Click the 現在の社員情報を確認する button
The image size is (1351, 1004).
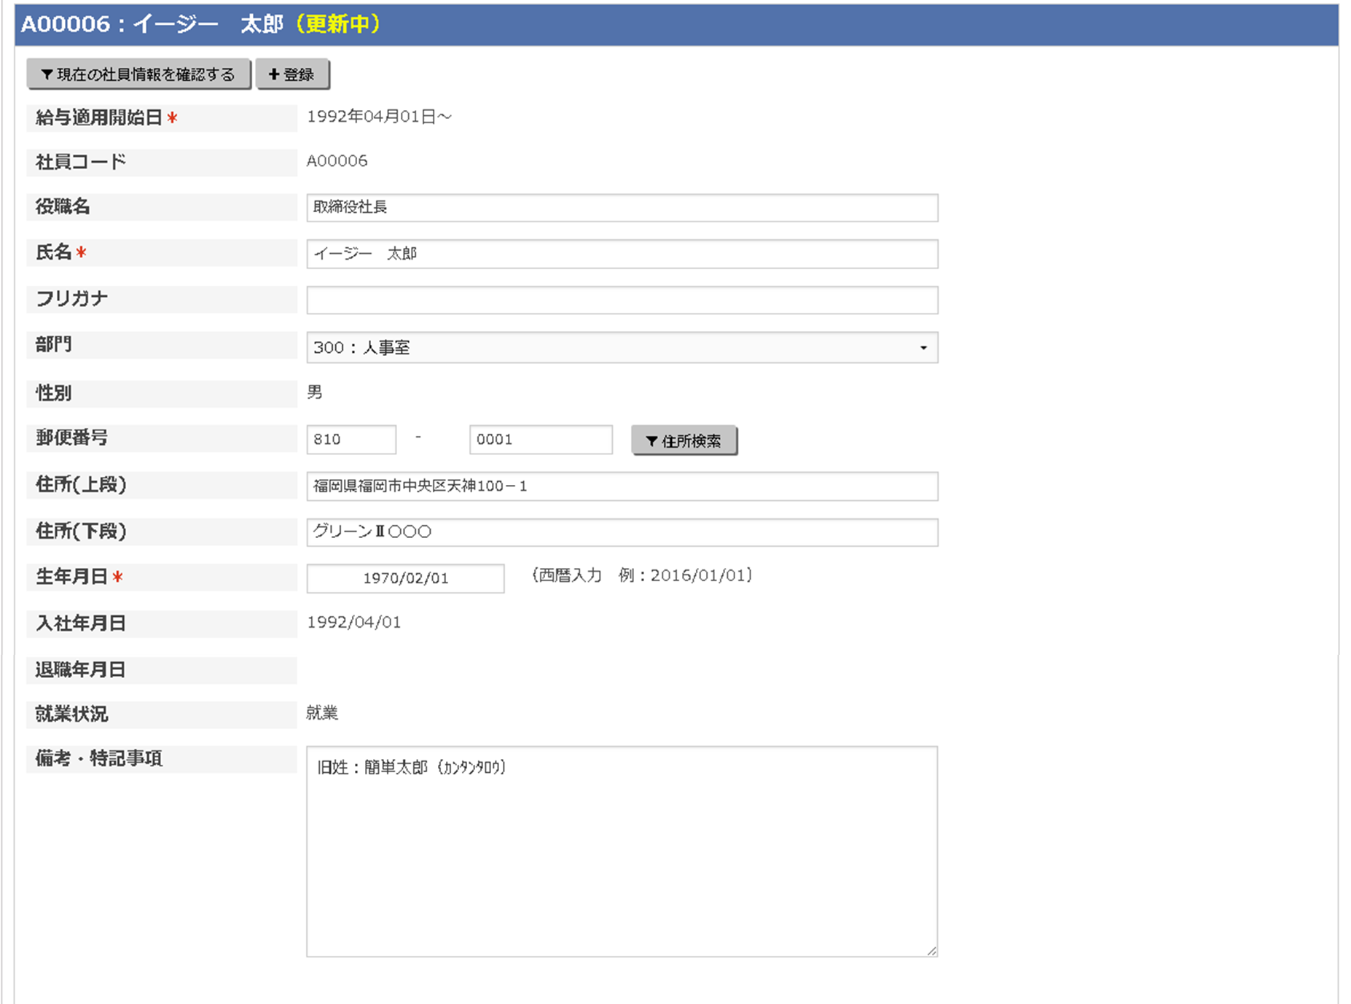[x=138, y=74]
